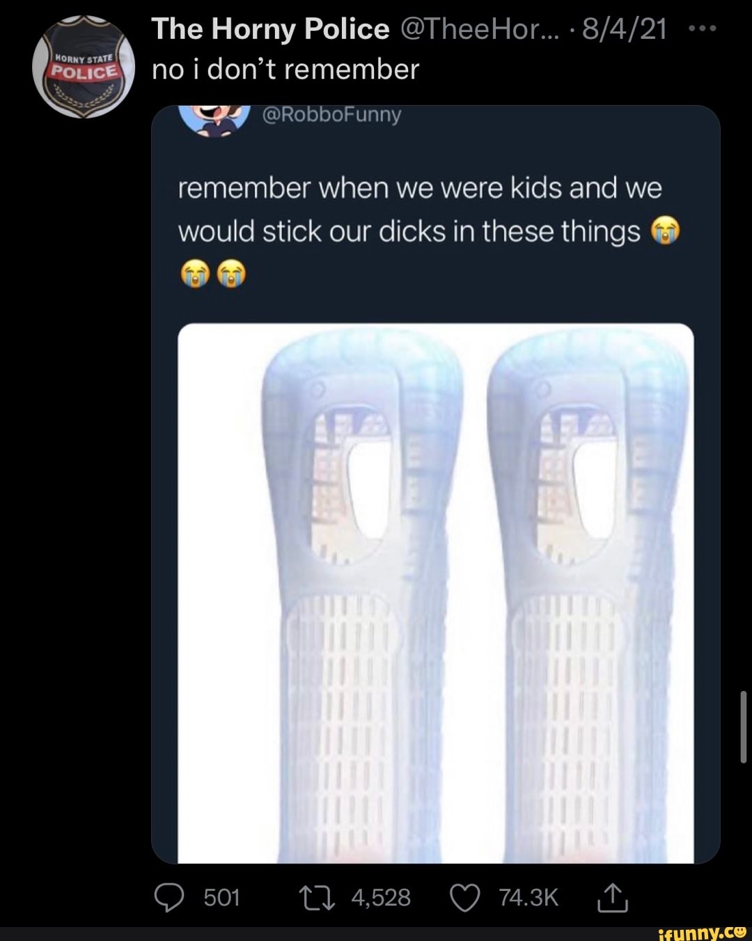Viewport: 752px width, 941px height.
Task: Click the vertical scrollbar thumb at right
Action: [743, 727]
